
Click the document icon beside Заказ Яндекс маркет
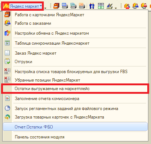[x=7, y=53]
